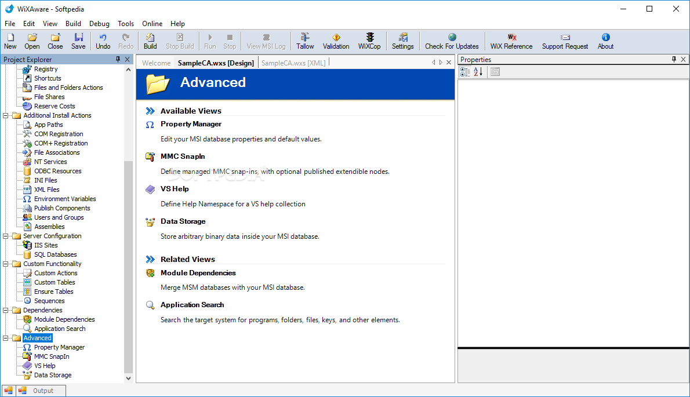Click the New project toolbar icon
The image size is (690, 397).
(x=10, y=41)
